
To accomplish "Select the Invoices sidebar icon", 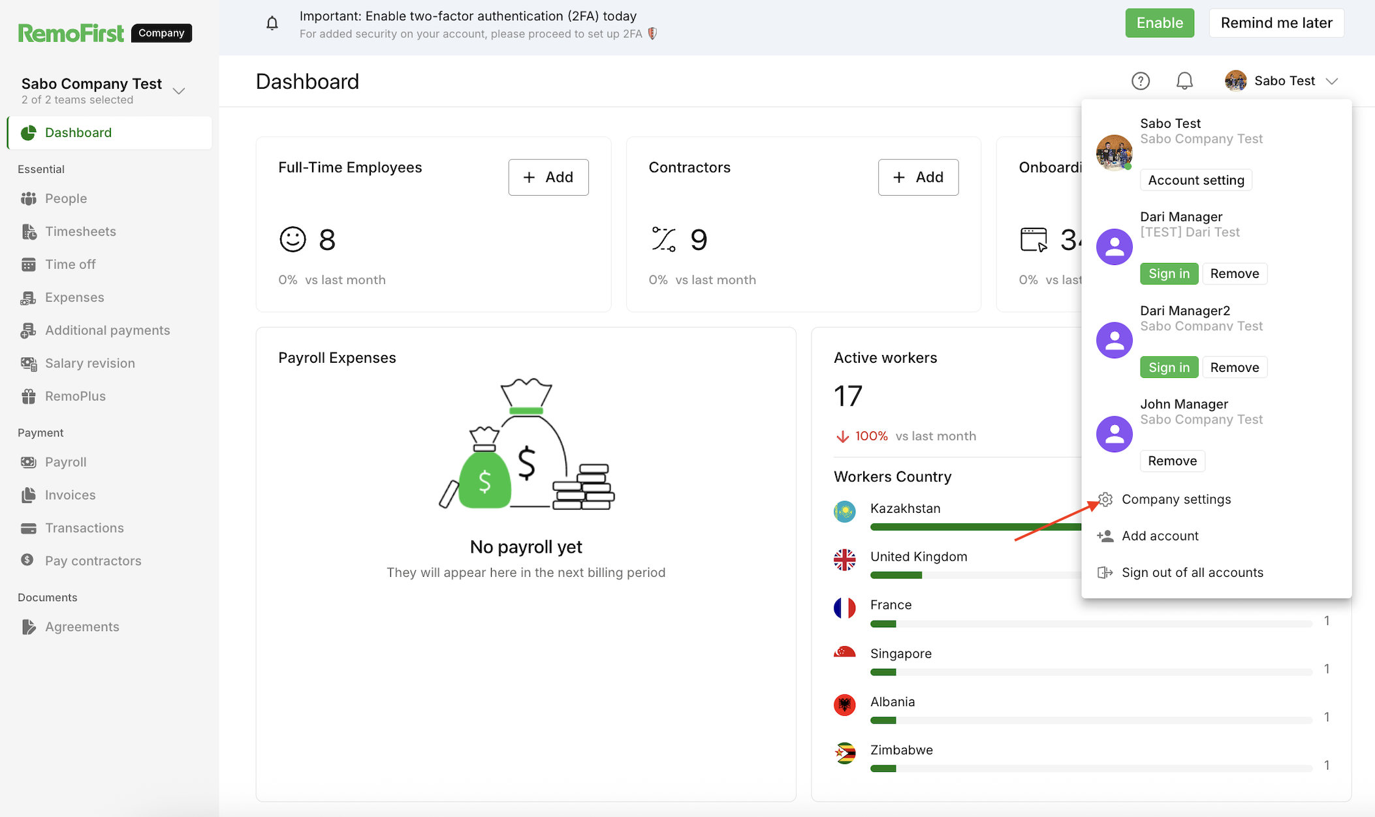I will tap(28, 495).
